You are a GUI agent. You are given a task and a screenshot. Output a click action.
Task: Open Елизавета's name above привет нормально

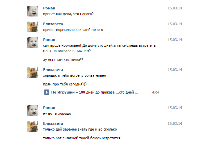coord(53,24)
